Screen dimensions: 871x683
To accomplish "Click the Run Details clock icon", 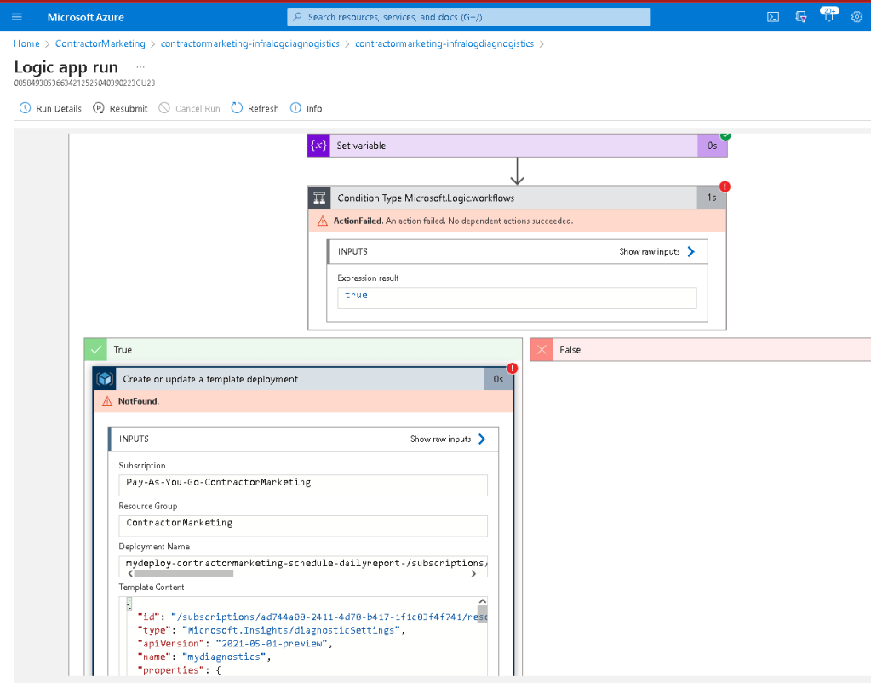I will (x=25, y=108).
